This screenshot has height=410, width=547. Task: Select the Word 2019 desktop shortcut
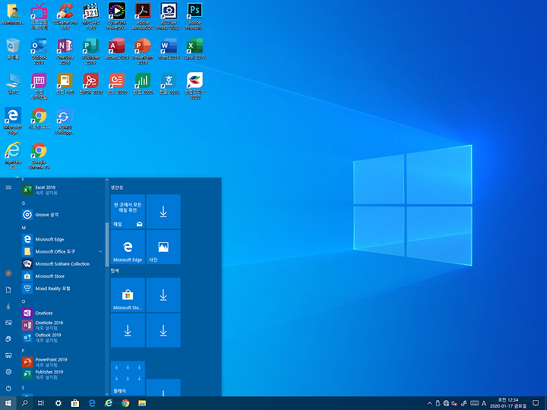tap(169, 49)
